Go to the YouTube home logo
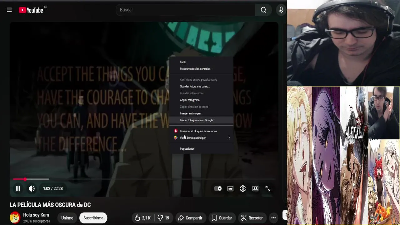 (31, 10)
